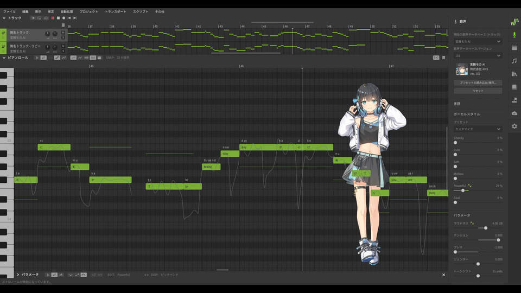Adjust the テンション slider
This screenshot has width=521, height=293.
(498, 240)
